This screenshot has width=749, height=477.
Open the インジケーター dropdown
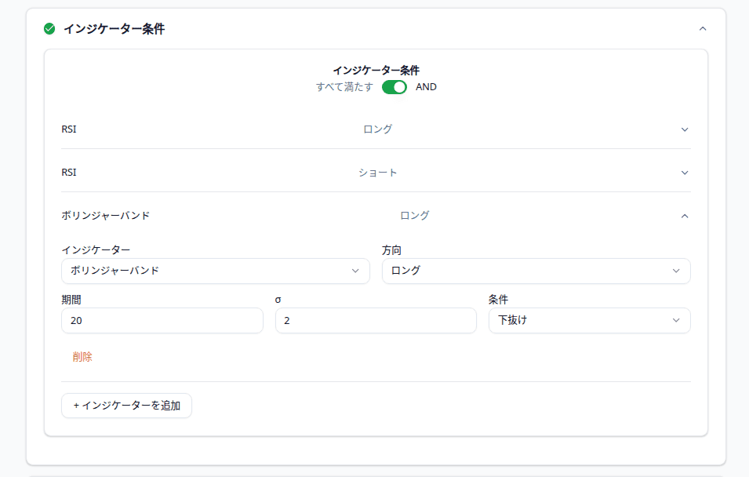coord(215,271)
